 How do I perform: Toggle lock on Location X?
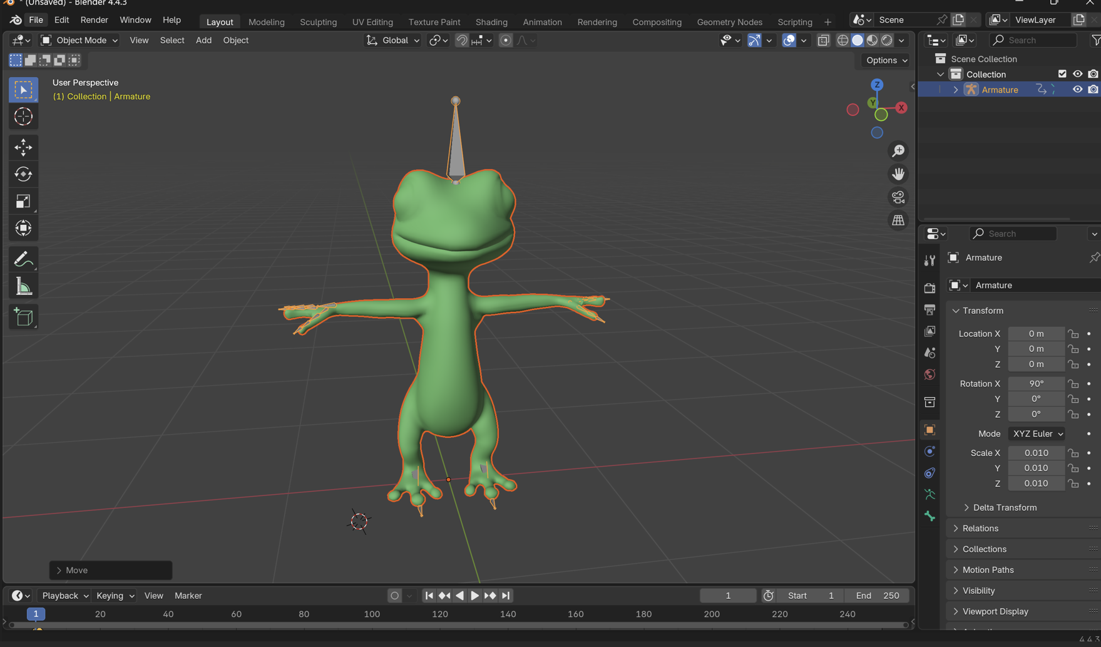click(x=1073, y=334)
